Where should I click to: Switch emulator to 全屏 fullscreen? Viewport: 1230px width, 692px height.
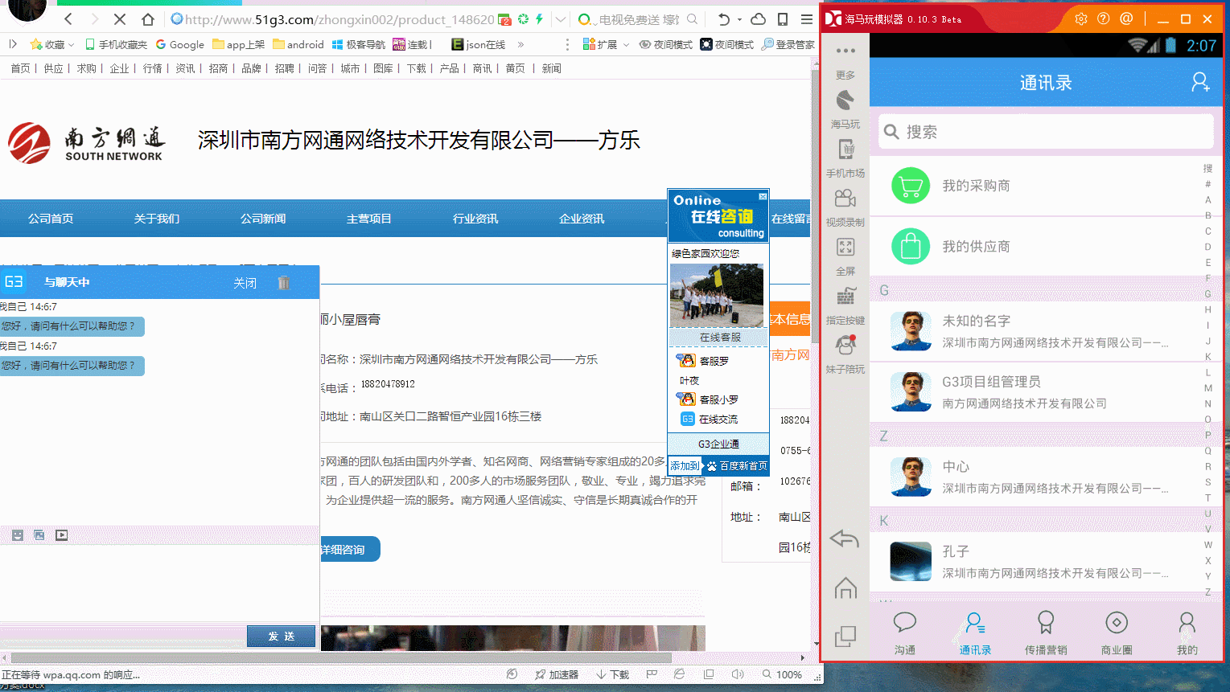pyautogui.click(x=845, y=256)
